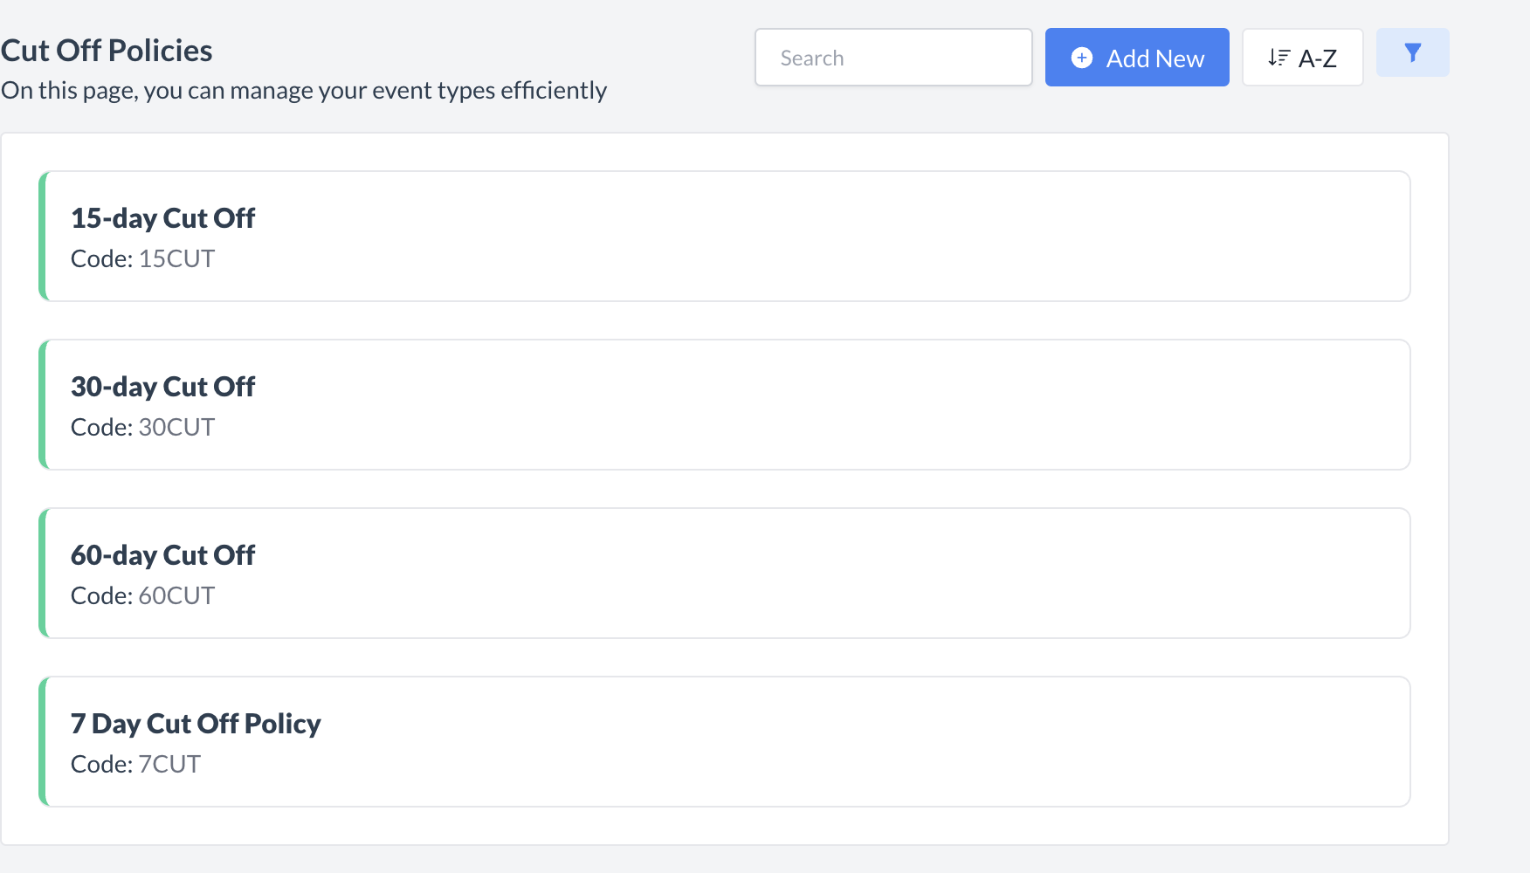Click the page description about managing event types
The width and height of the screenshot is (1530, 873).
point(304,91)
